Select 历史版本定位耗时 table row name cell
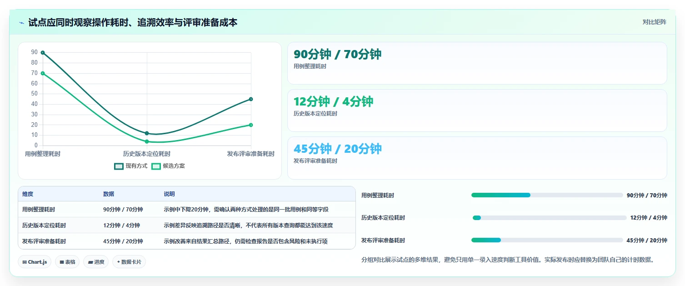 [x=44, y=226]
